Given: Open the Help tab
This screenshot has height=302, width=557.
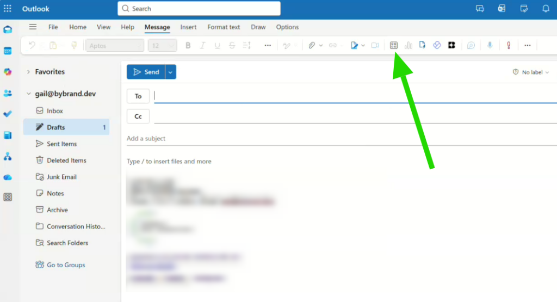Looking at the screenshot, I should pos(127,27).
